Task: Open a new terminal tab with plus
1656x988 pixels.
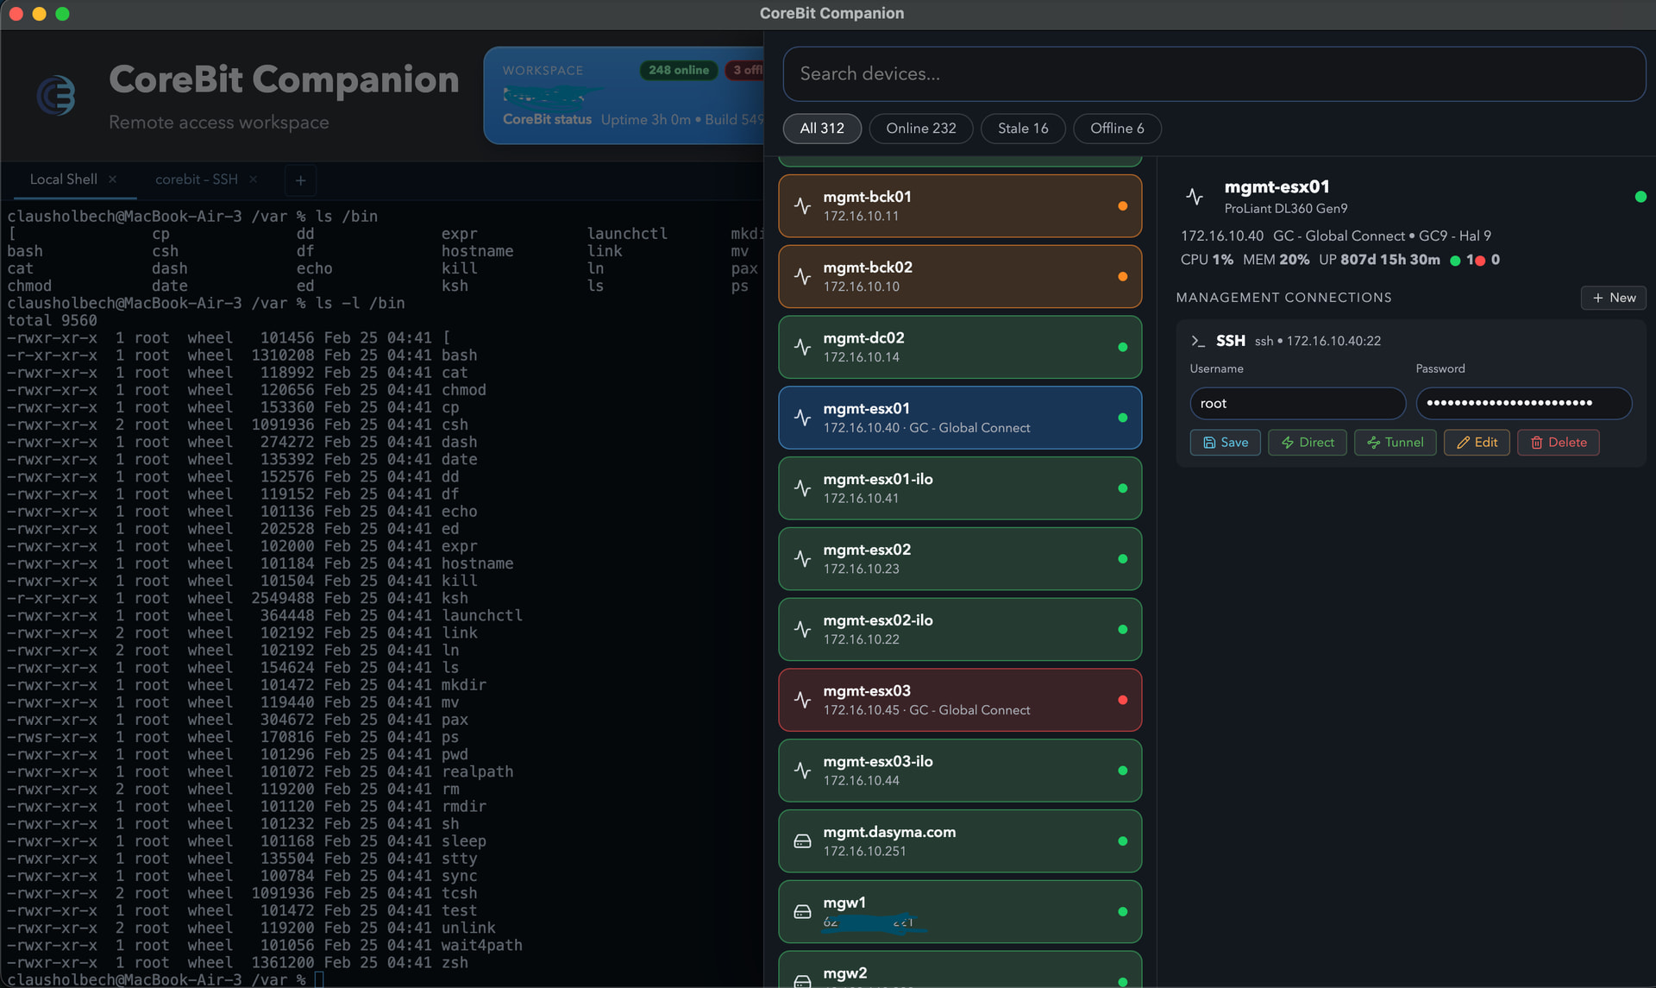Action: [300, 180]
